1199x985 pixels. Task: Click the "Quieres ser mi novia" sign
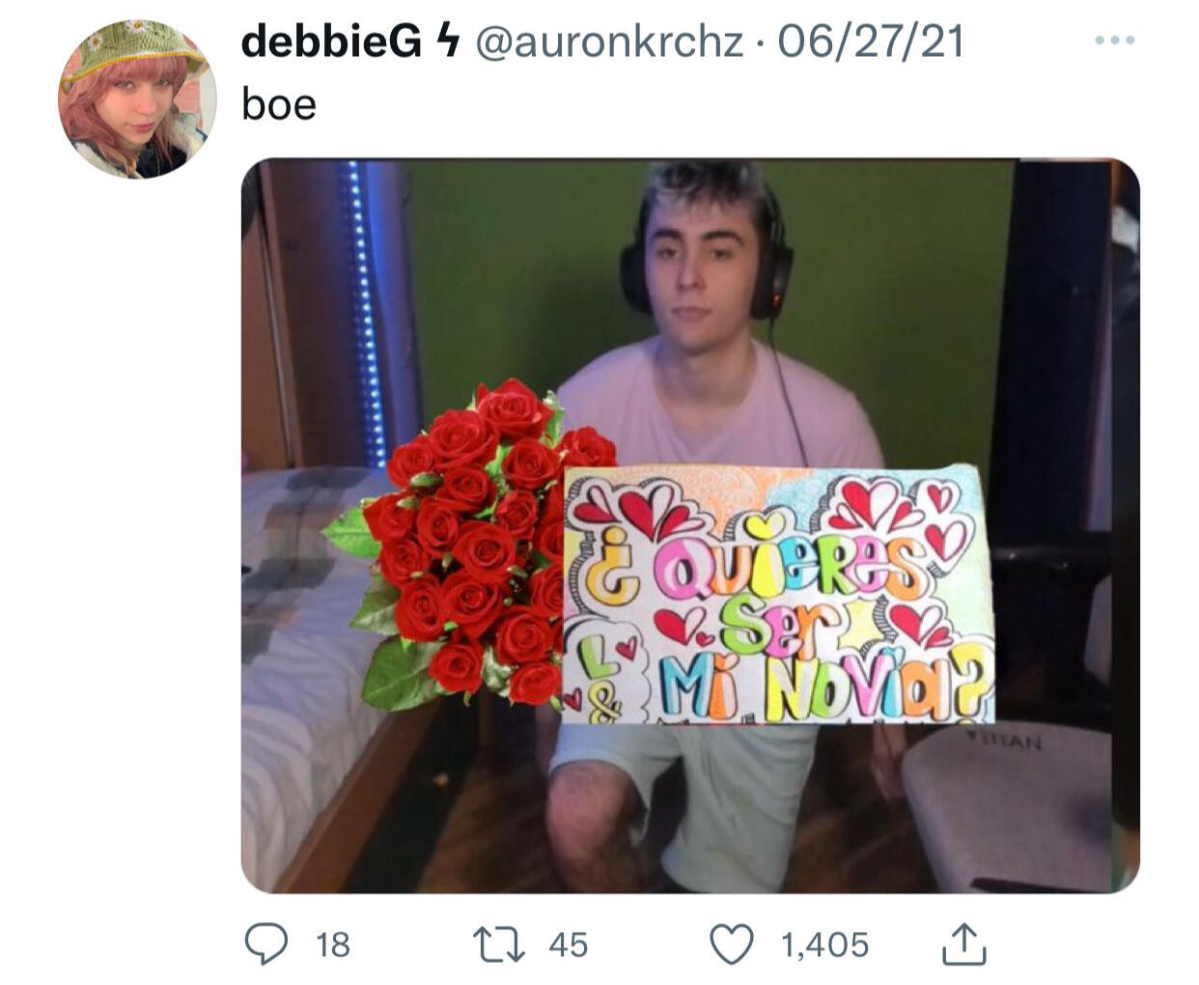[778, 594]
